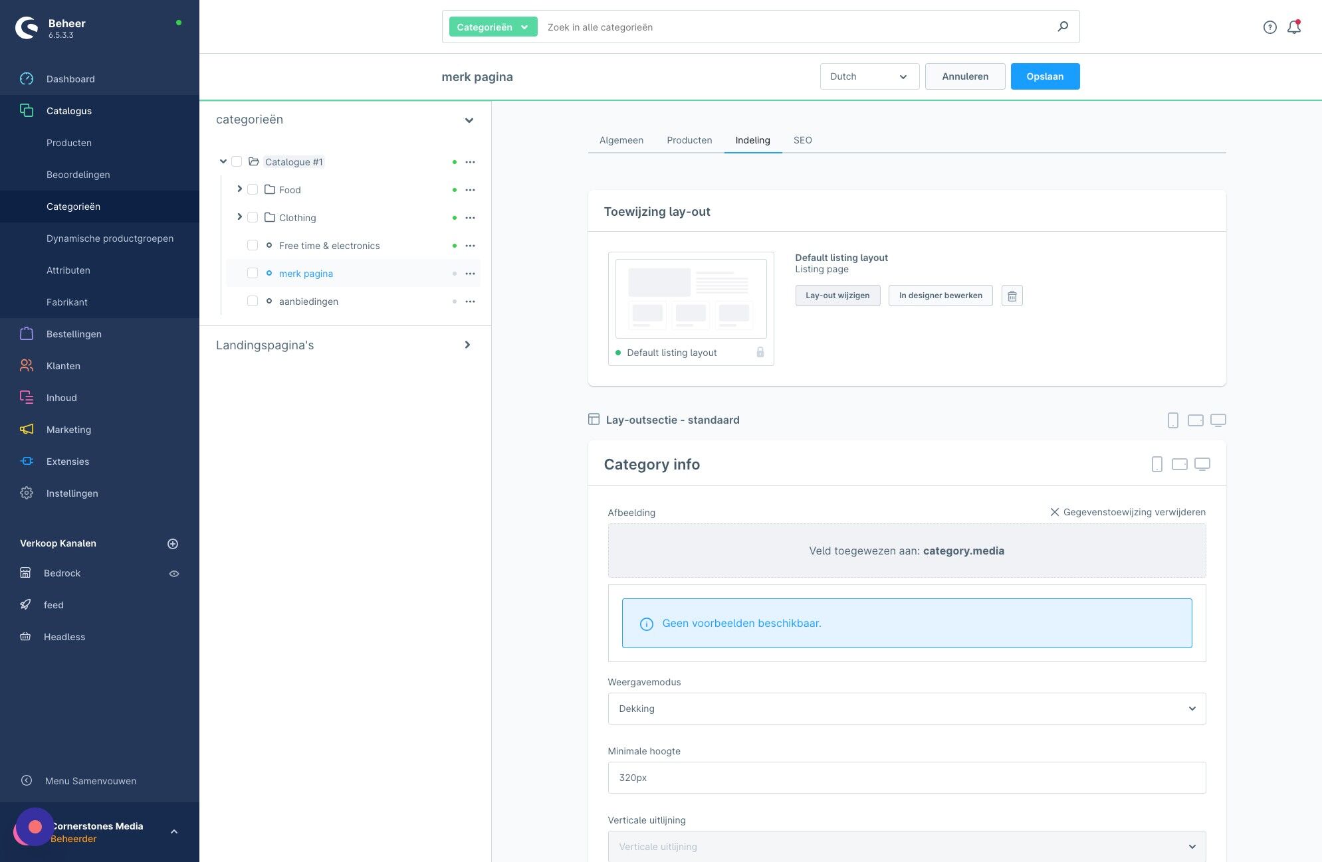Screen dimensions: 1322x862
Task: Remove data mapping via Gegevenstoewijzing verwijderen
Action: click(x=1127, y=512)
